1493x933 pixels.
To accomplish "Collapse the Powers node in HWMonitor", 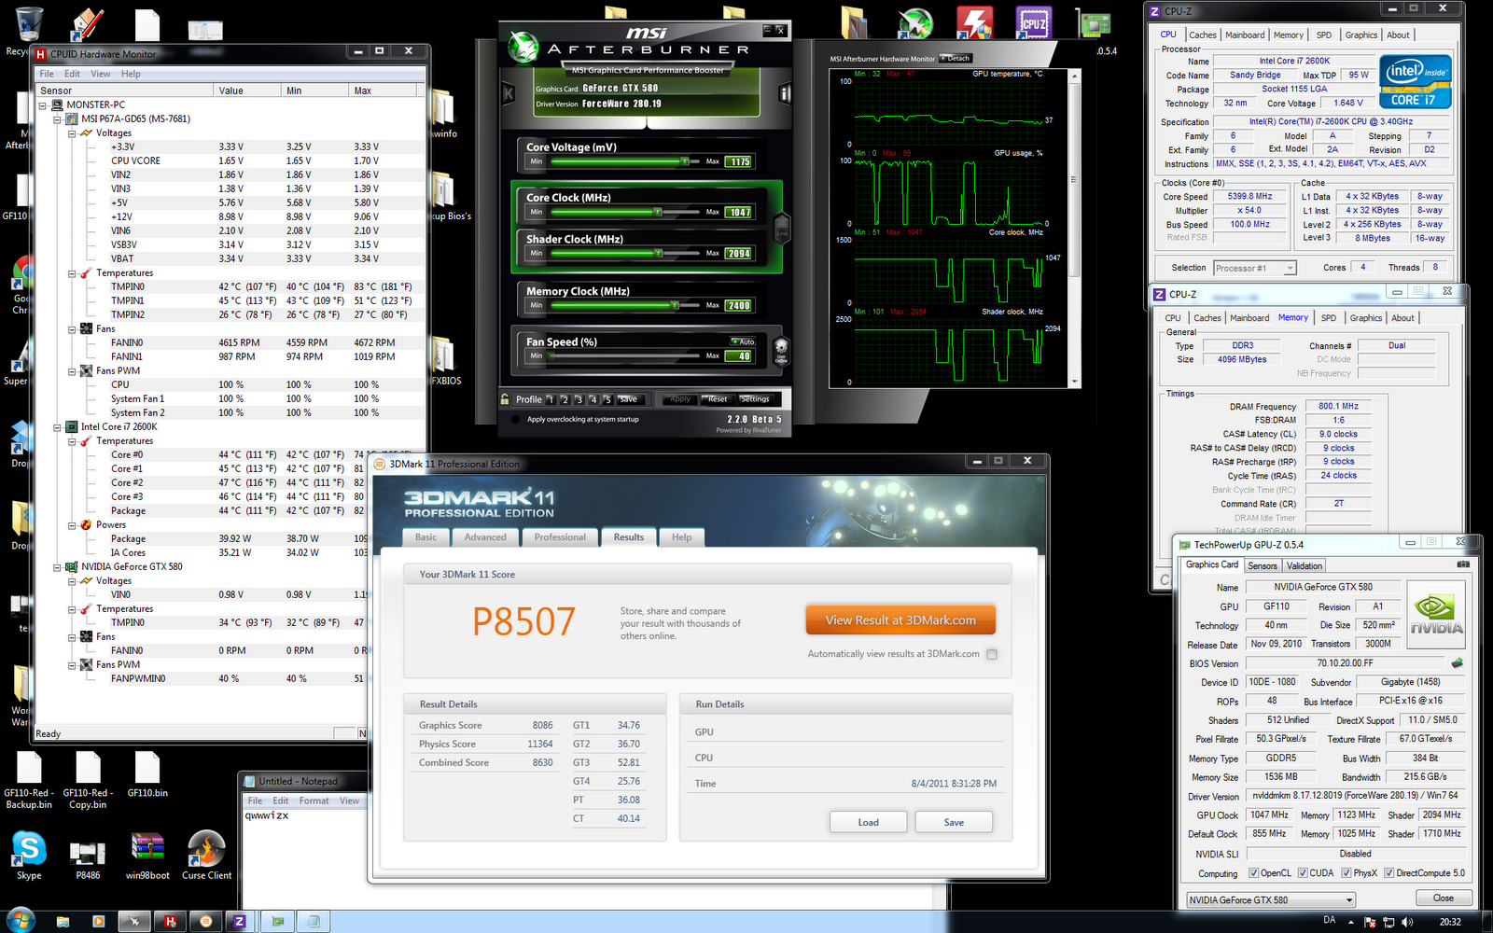I will [73, 525].
